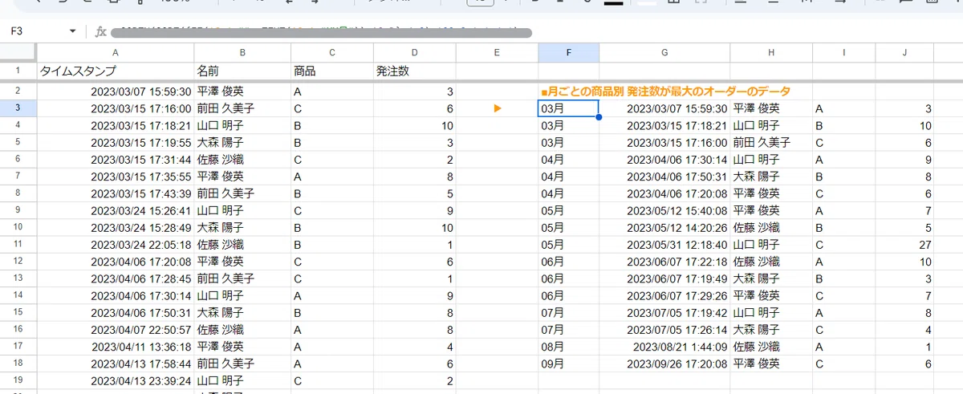Screen dimensions: 963x394
Task: Click the 発注数 header cell
Action: coord(415,71)
